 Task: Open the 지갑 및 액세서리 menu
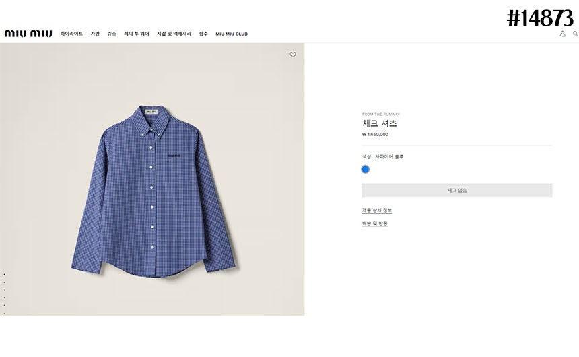point(174,34)
